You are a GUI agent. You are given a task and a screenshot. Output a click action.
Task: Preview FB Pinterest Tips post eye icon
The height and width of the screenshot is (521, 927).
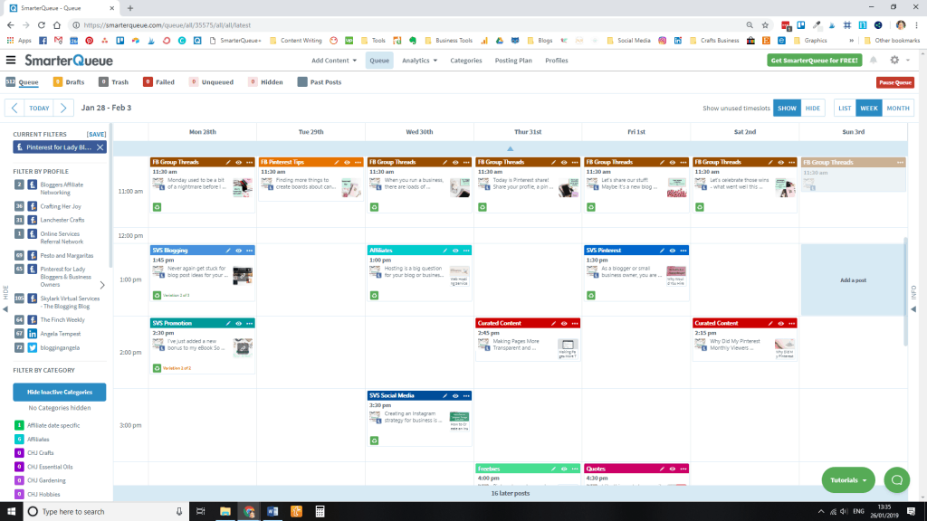(347, 163)
